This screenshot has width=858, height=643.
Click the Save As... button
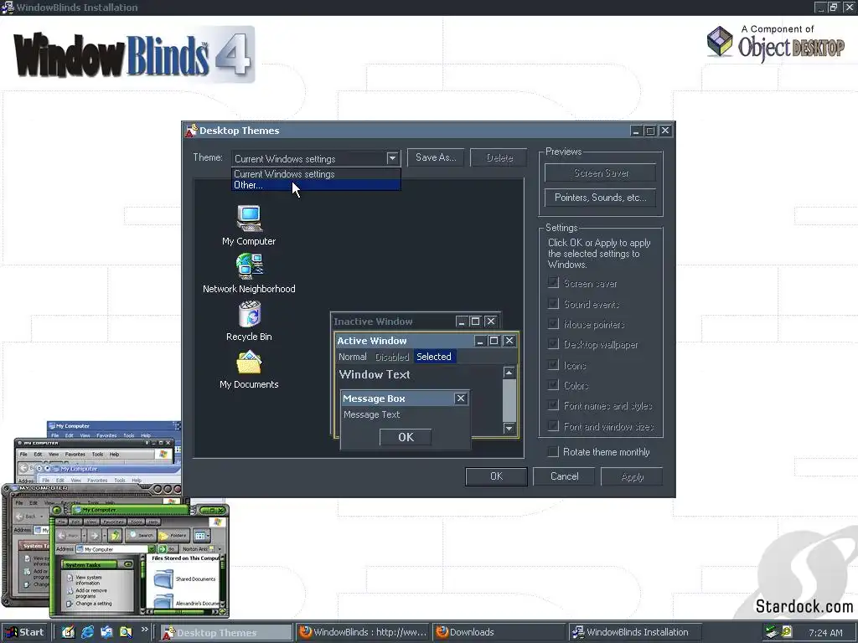[x=436, y=157]
